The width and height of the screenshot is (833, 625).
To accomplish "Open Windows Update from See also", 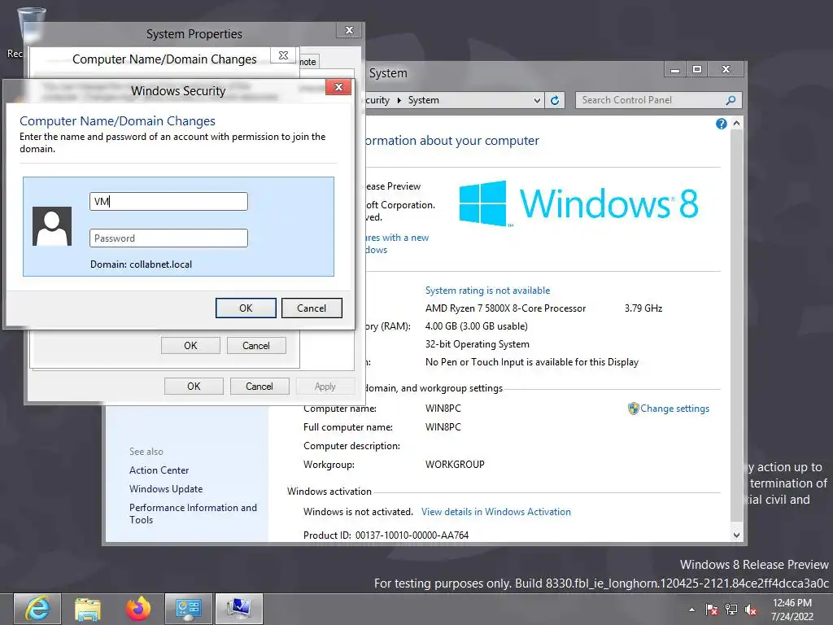I will point(166,489).
